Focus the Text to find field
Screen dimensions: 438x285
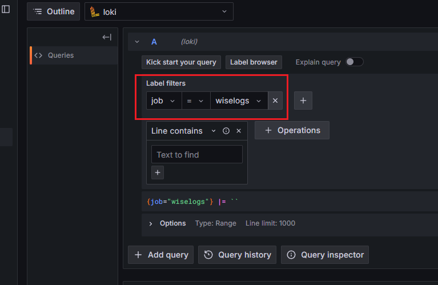coord(196,154)
